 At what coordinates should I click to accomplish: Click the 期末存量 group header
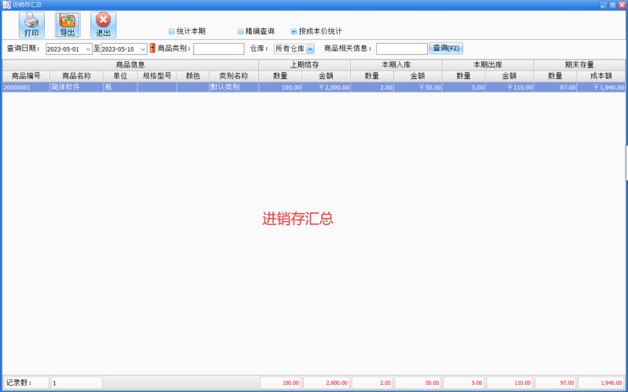point(579,65)
